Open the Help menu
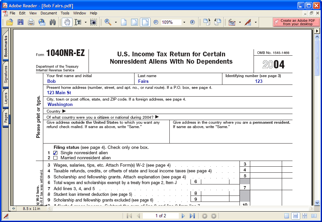Image resolution: width=322 pixels, height=222 pixels. coord(94,13)
